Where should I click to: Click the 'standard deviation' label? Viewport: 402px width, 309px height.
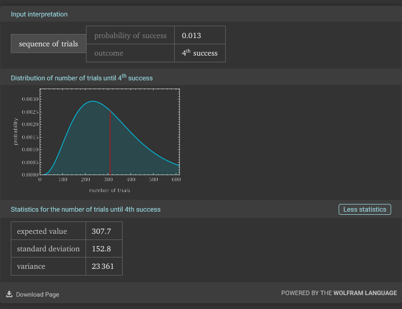pyautogui.click(x=48, y=249)
